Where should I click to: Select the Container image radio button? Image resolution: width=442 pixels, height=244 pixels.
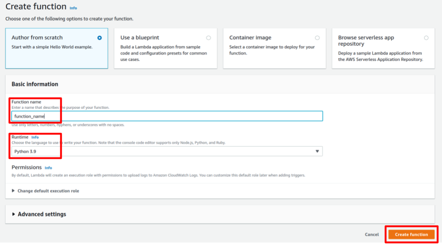pyautogui.click(x=317, y=38)
